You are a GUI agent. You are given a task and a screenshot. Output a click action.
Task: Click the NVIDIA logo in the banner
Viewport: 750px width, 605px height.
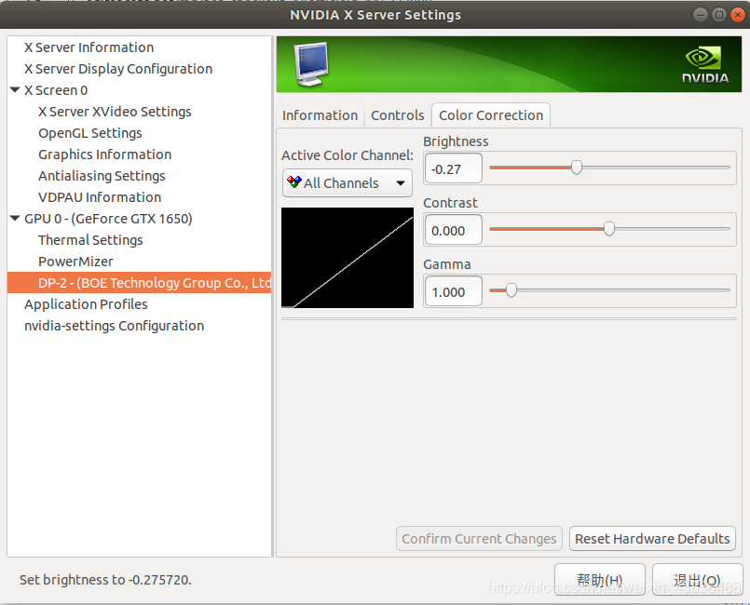coord(706,65)
